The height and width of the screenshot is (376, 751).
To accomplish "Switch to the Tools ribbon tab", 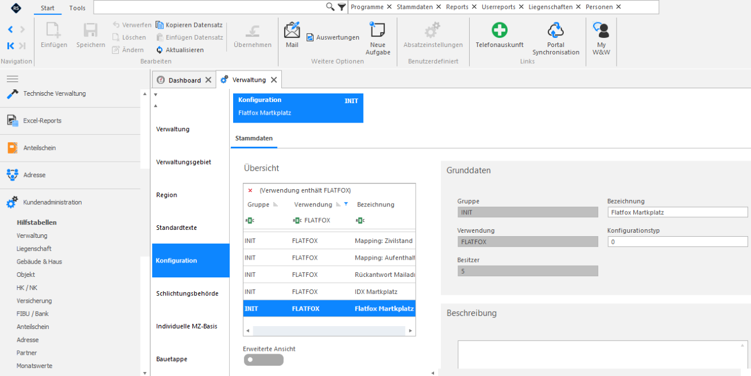I will pyautogui.click(x=77, y=8).
